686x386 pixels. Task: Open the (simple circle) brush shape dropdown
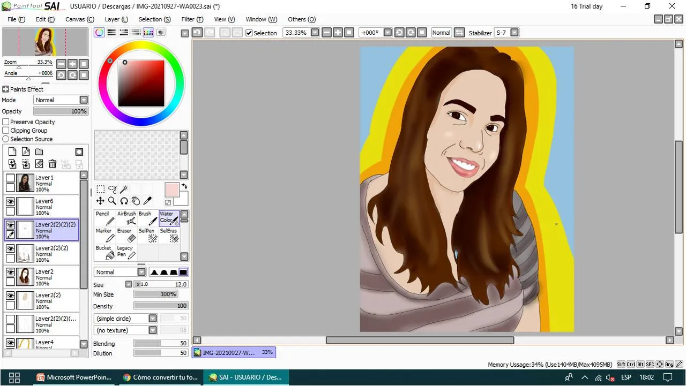pyautogui.click(x=153, y=319)
